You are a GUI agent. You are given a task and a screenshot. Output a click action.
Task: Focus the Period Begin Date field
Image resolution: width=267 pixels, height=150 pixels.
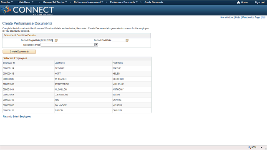click(x=48, y=40)
